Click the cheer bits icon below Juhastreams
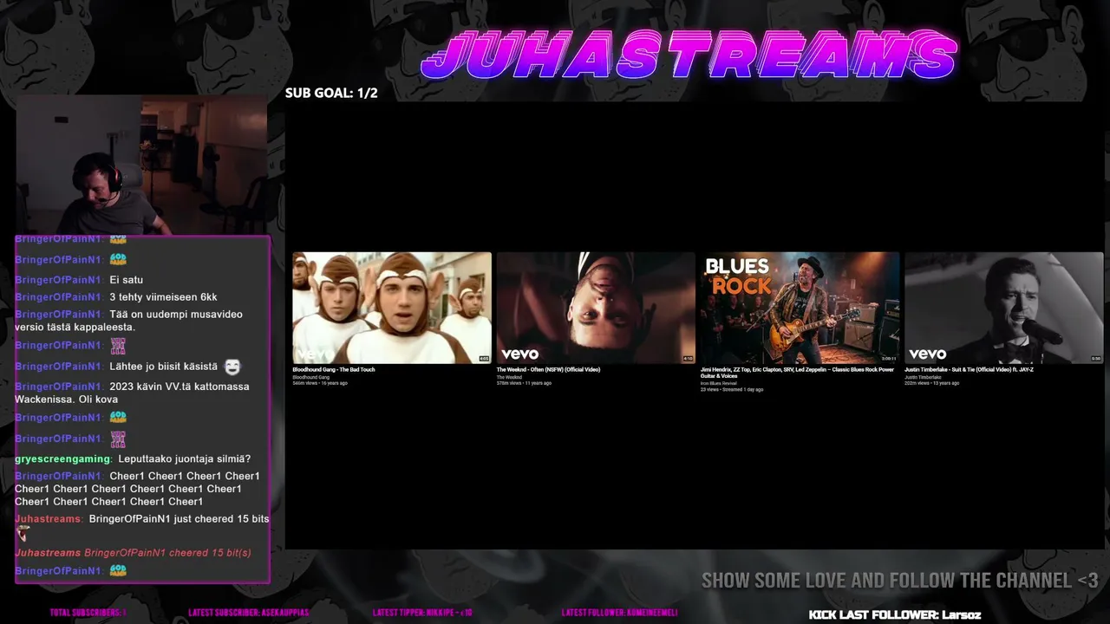This screenshot has width=1110, height=624. click(23, 534)
